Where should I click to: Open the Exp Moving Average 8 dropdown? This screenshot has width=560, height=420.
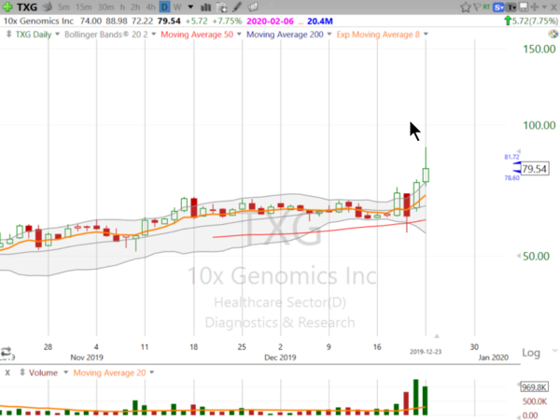coord(426,35)
